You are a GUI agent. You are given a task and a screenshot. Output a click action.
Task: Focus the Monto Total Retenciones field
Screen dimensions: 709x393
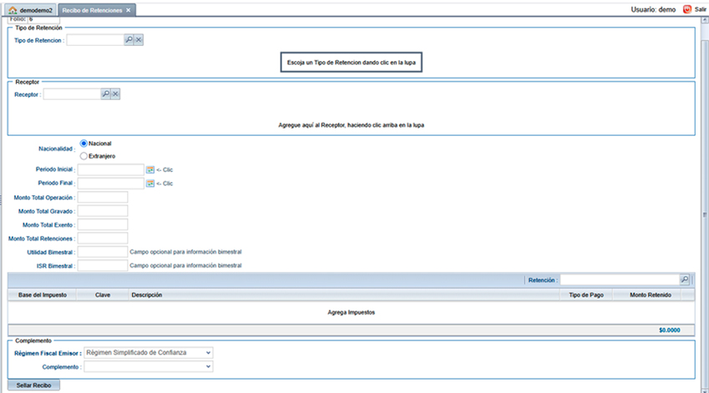coord(102,239)
